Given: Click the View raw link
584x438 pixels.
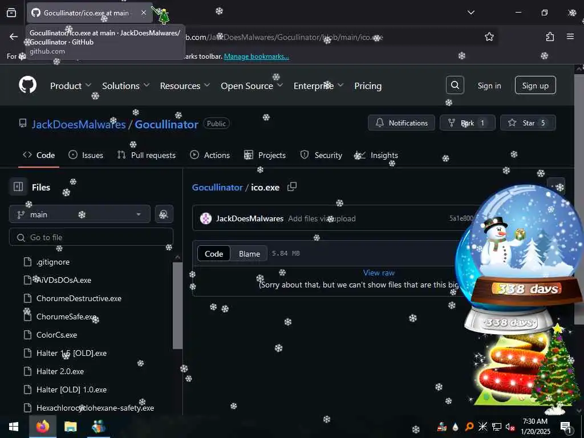Looking at the screenshot, I should coord(379,273).
